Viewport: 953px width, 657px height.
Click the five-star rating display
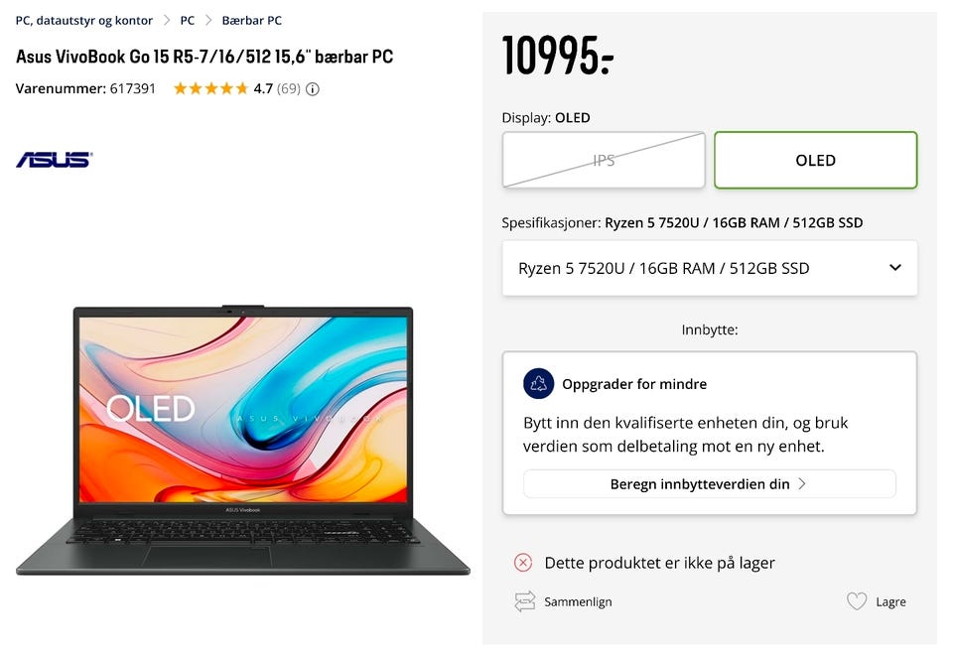(210, 88)
